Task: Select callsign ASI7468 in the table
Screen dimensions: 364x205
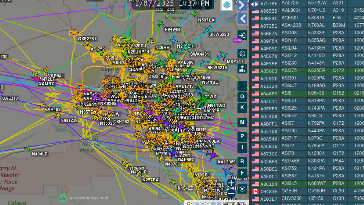Action: click(x=290, y=161)
